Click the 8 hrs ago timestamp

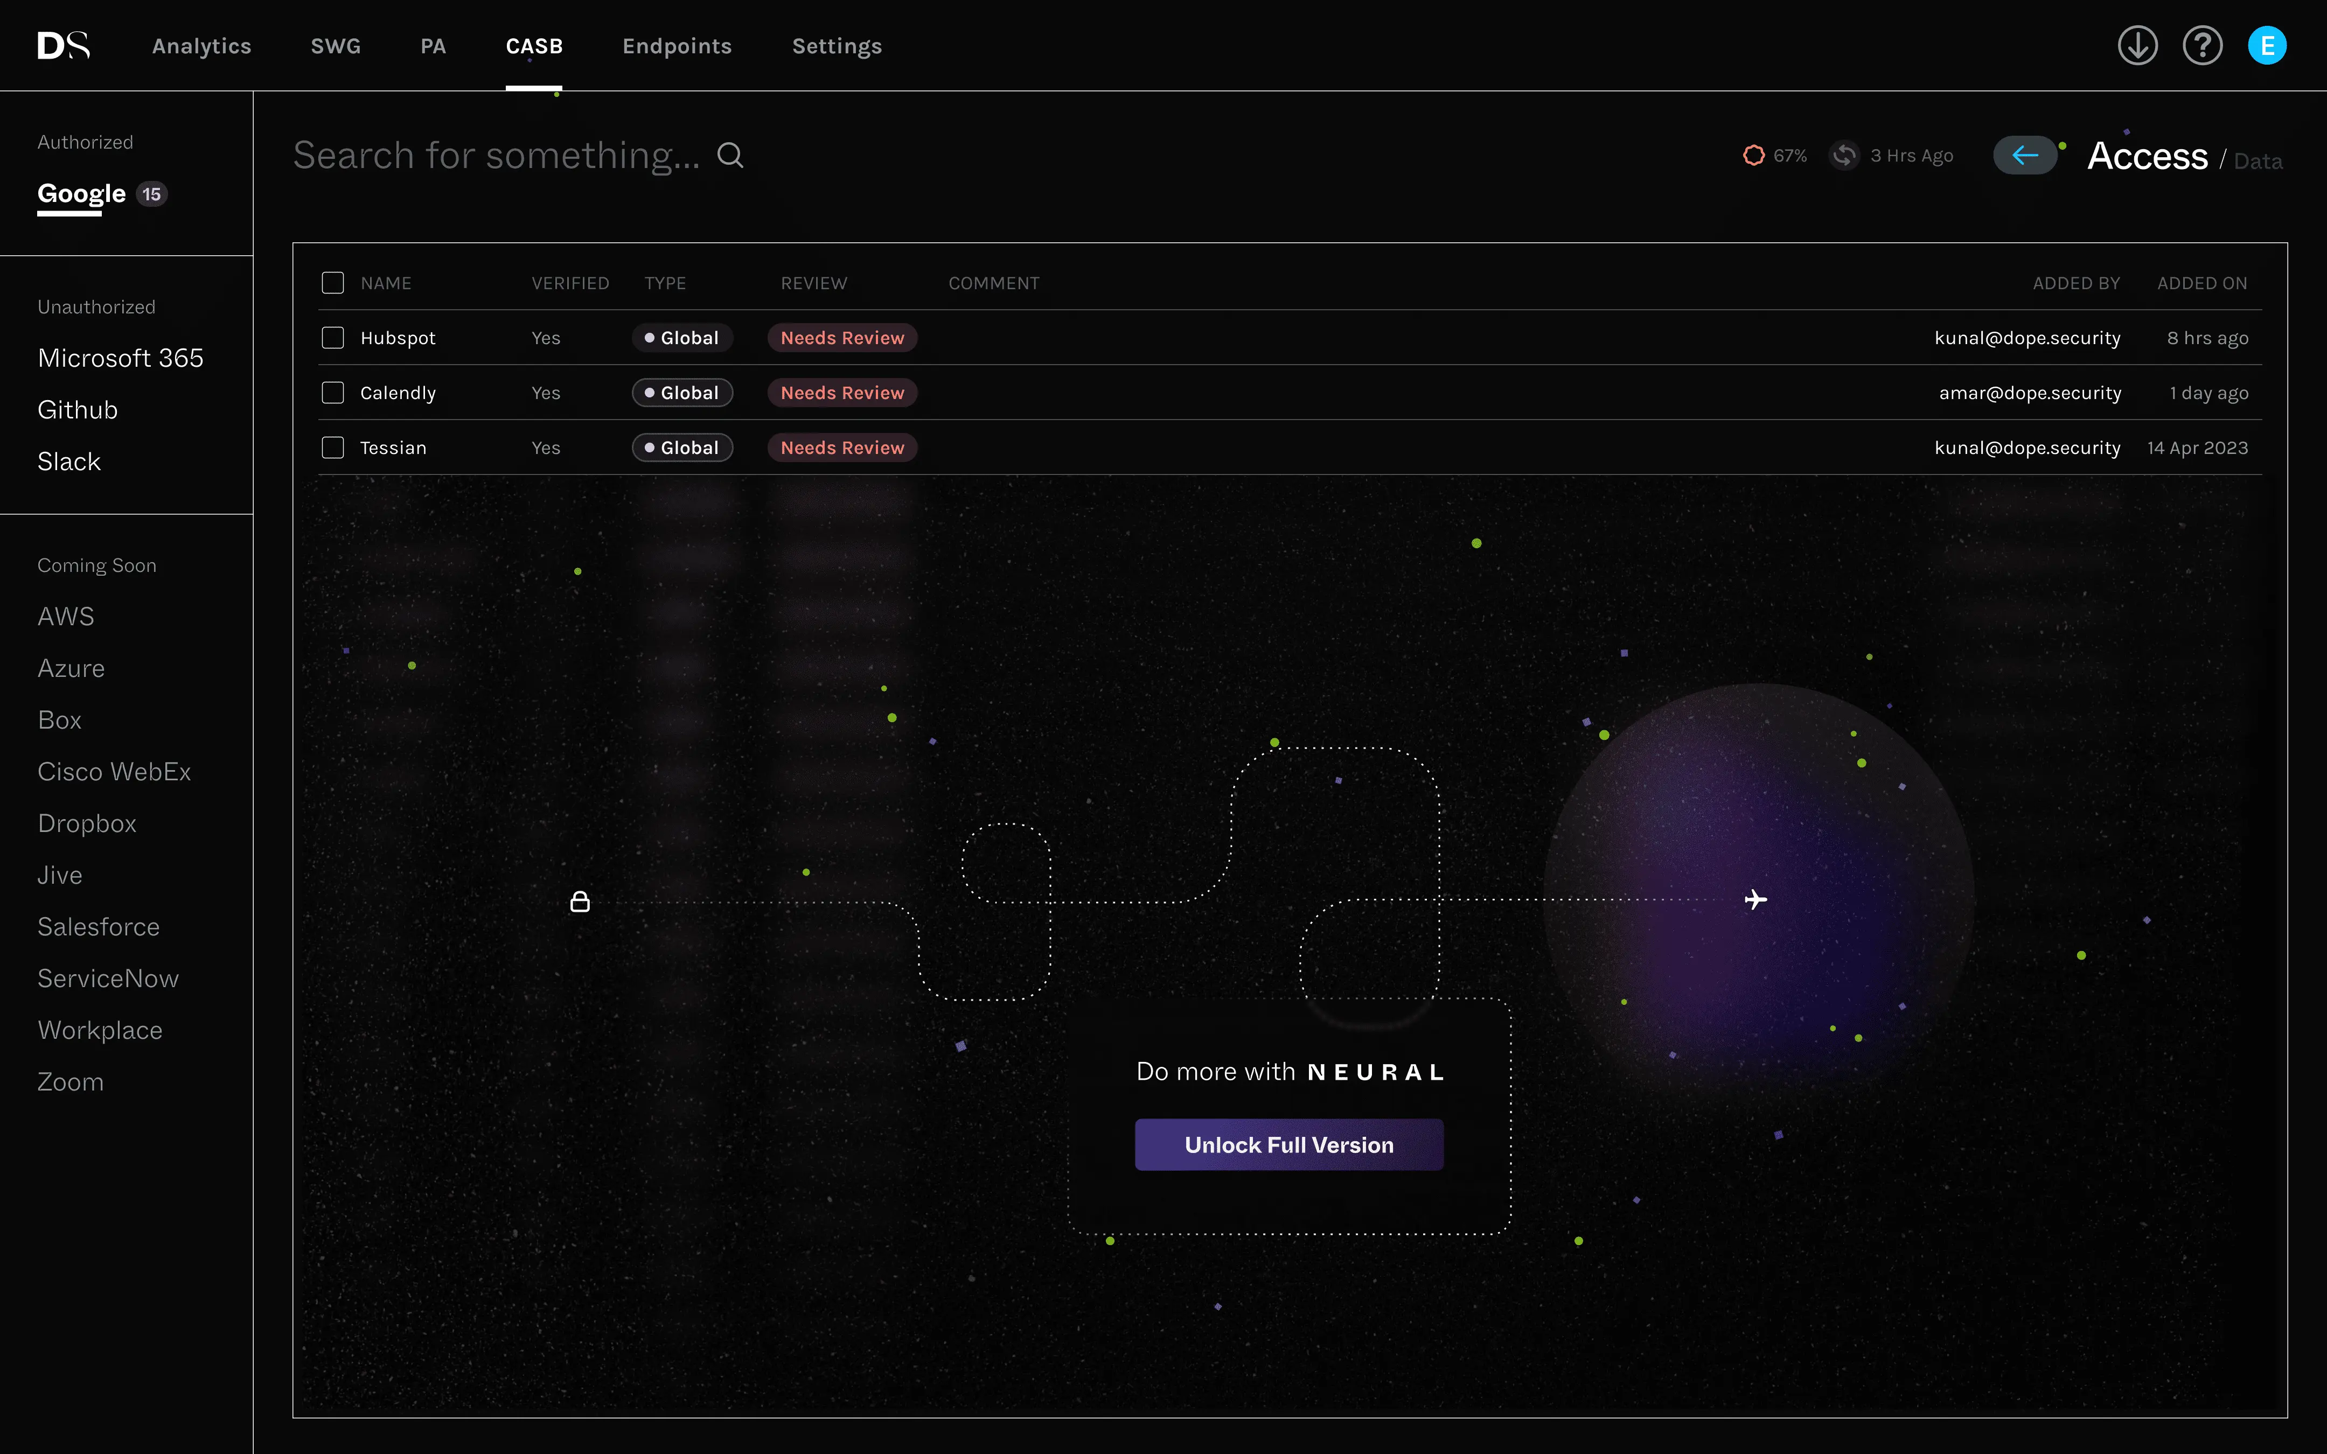tap(2208, 338)
